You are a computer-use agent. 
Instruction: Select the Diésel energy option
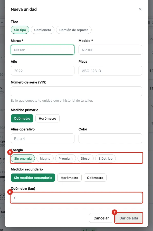pos(86,159)
